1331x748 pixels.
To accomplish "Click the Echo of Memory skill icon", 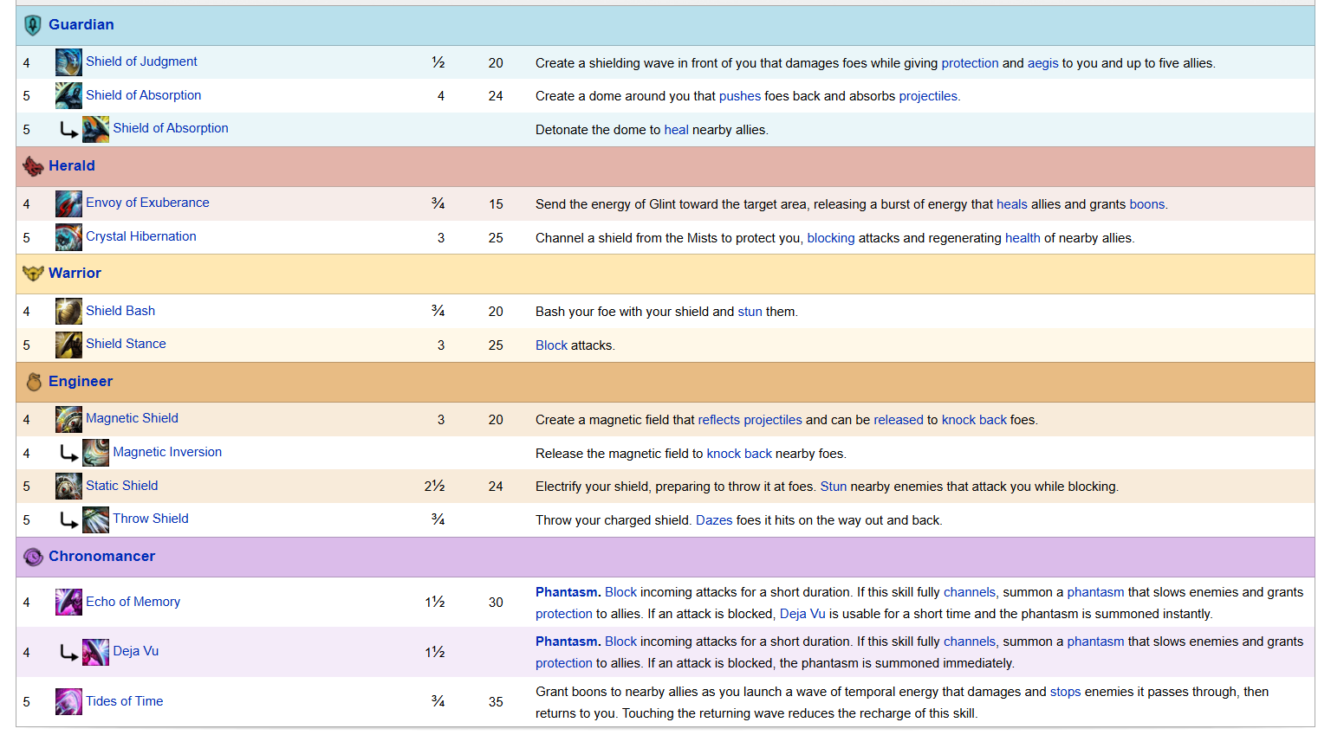I will tap(68, 603).
